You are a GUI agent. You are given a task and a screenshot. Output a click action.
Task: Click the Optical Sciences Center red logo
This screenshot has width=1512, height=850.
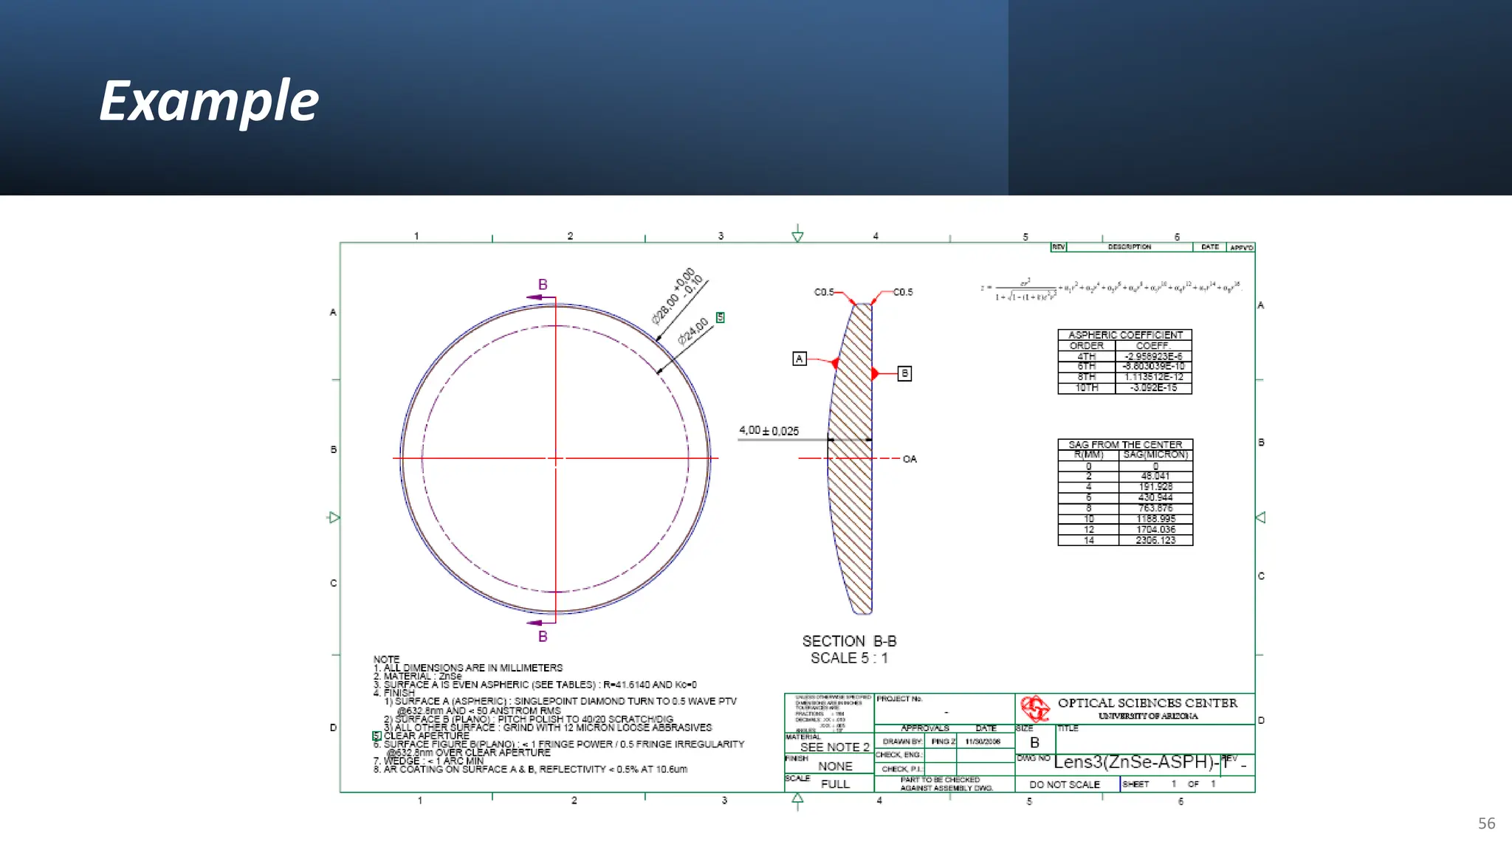point(1035,709)
